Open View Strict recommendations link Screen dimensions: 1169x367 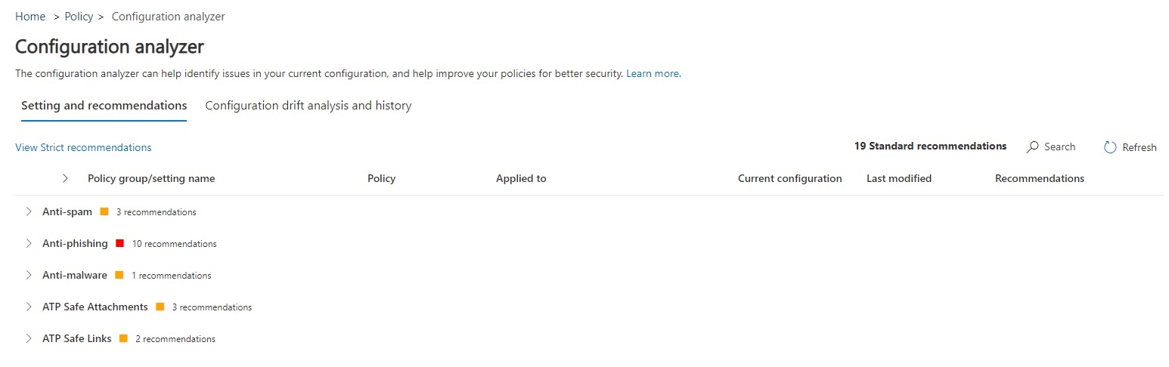point(83,148)
